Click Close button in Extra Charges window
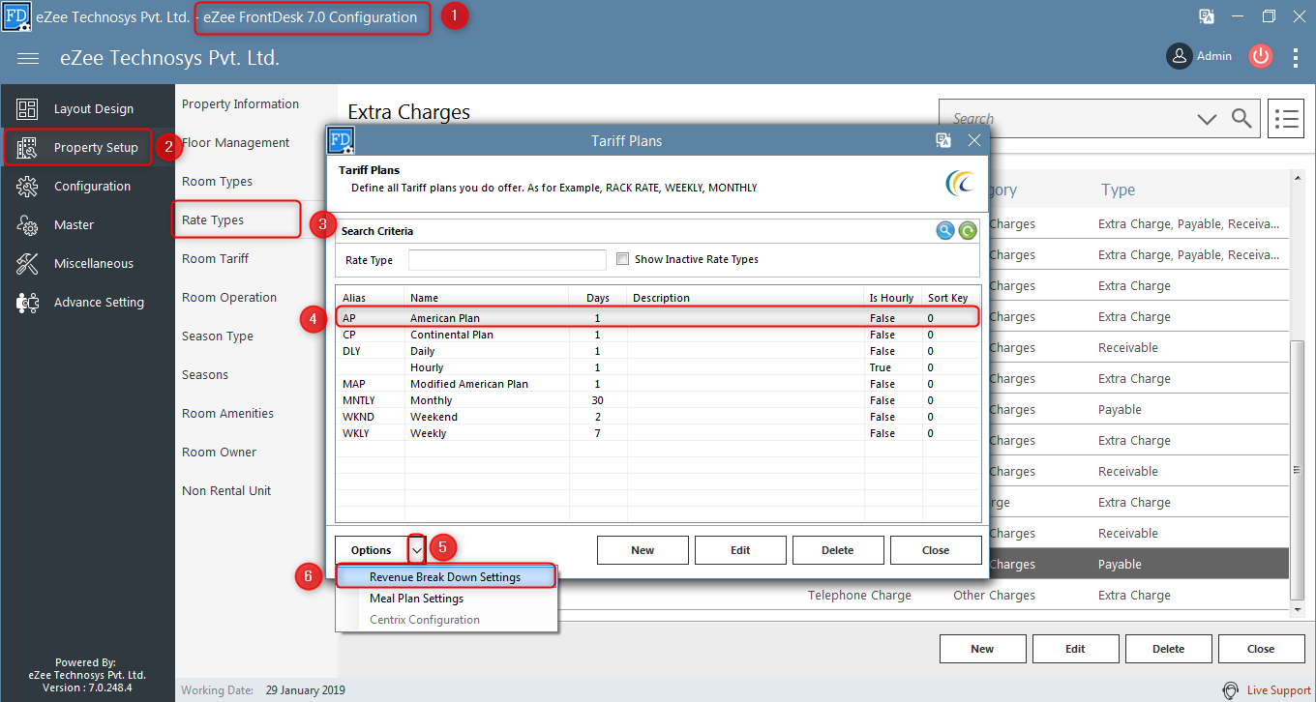The height and width of the screenshot is (702, 1316). [x=1261, y=649]
